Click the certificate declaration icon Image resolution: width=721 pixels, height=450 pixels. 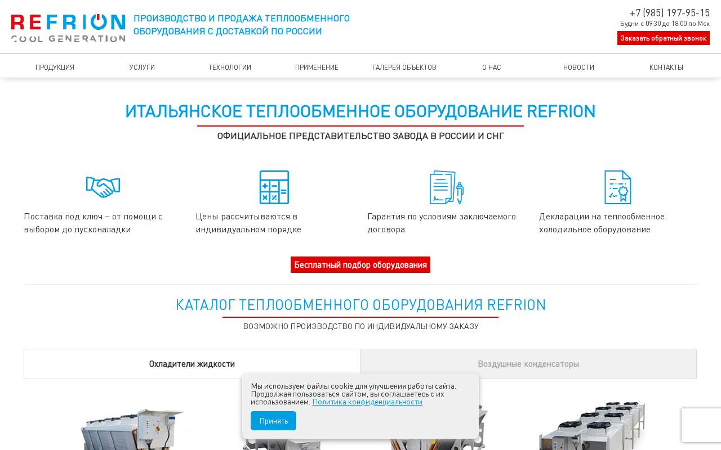[x=618, y=187]
